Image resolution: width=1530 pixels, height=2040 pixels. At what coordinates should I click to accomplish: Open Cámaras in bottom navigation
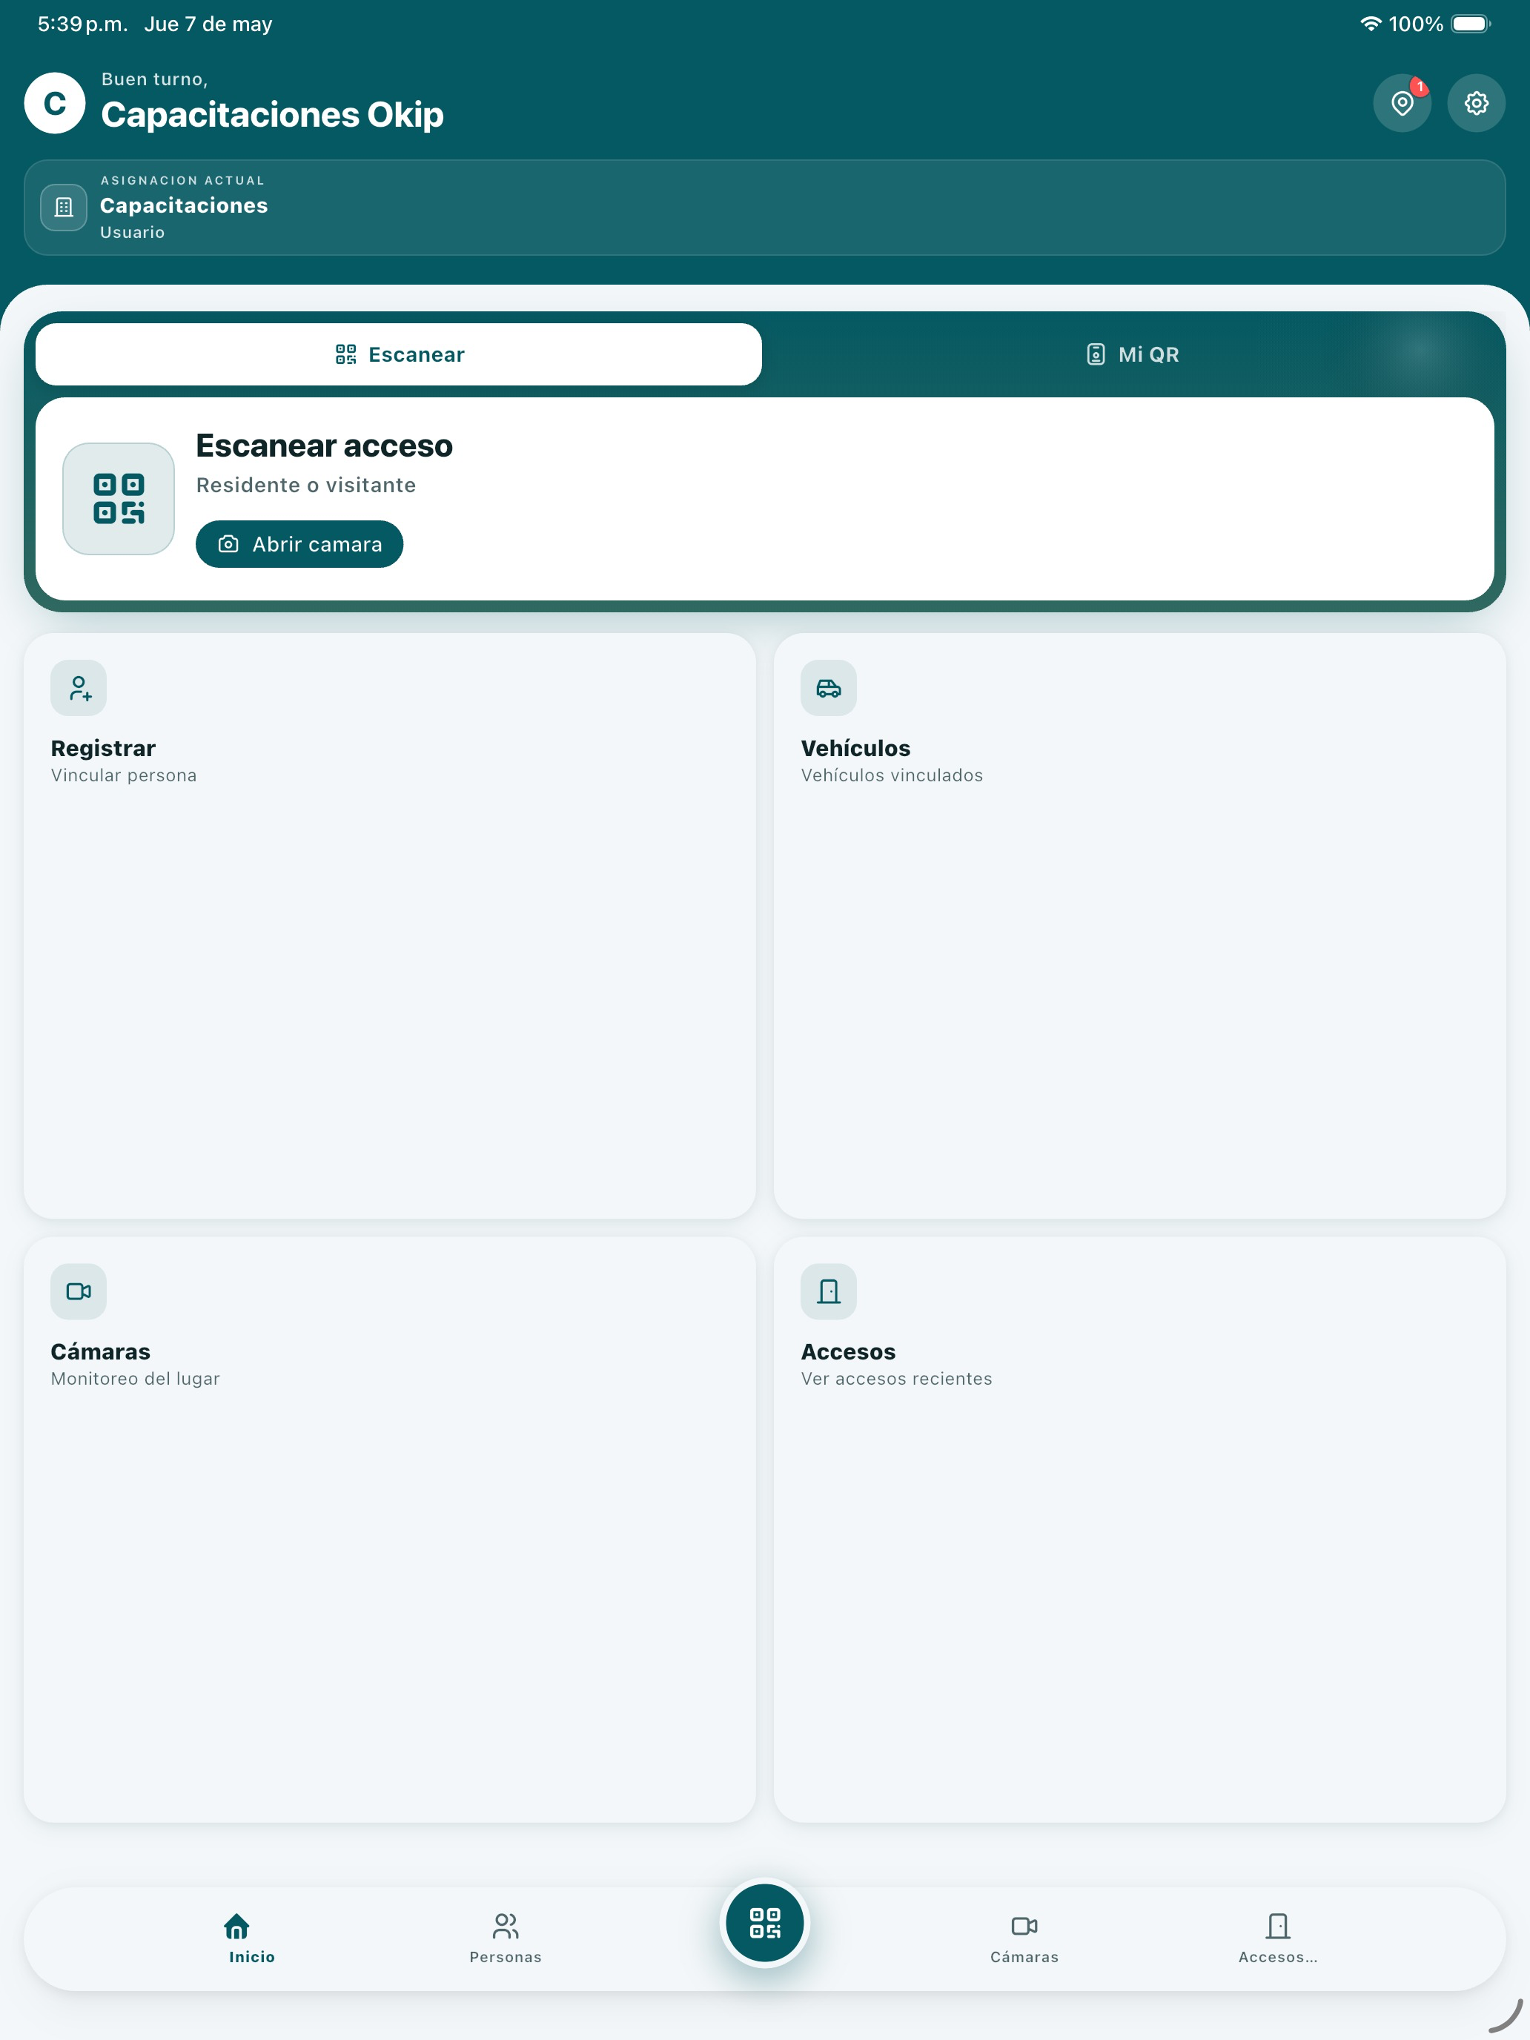pyautogui.click(x=1024, y=1938)
